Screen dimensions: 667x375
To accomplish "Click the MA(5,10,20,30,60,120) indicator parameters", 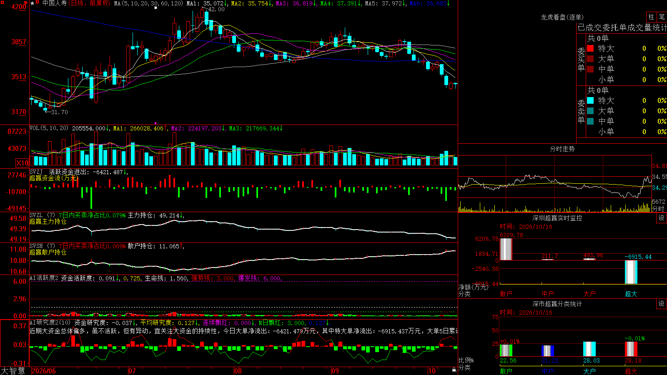I will 149,3.
